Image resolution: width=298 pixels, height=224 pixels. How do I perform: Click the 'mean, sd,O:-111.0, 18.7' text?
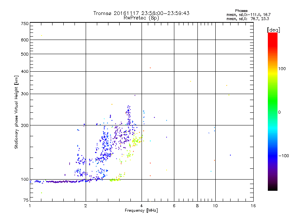point(248,15)
